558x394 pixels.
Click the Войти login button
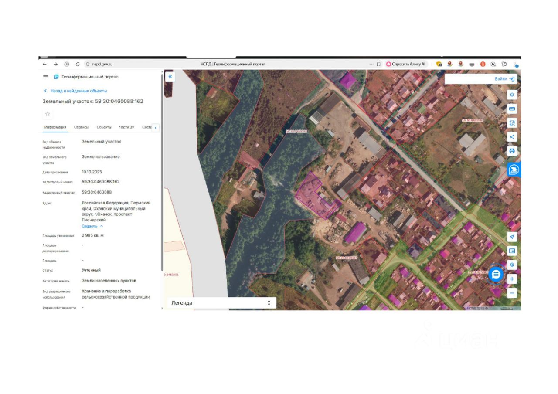505,79
